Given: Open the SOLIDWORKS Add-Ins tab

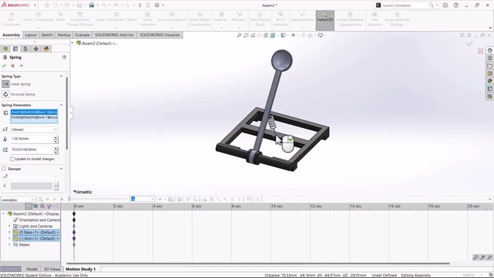Looking at the screenshot, I should click(114, 35).
